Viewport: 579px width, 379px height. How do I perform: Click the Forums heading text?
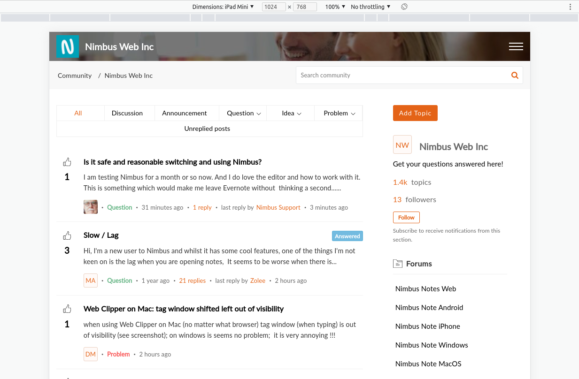click(419, 264)
